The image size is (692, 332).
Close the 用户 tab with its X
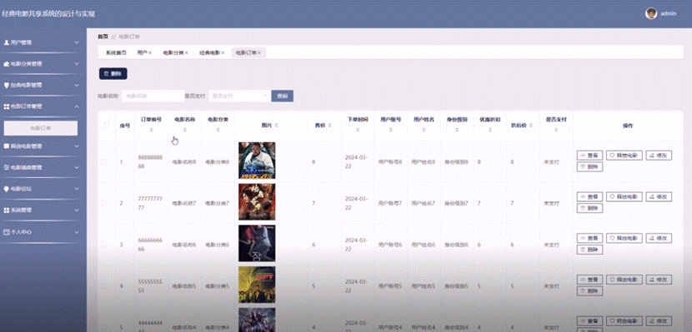point(150,53)
